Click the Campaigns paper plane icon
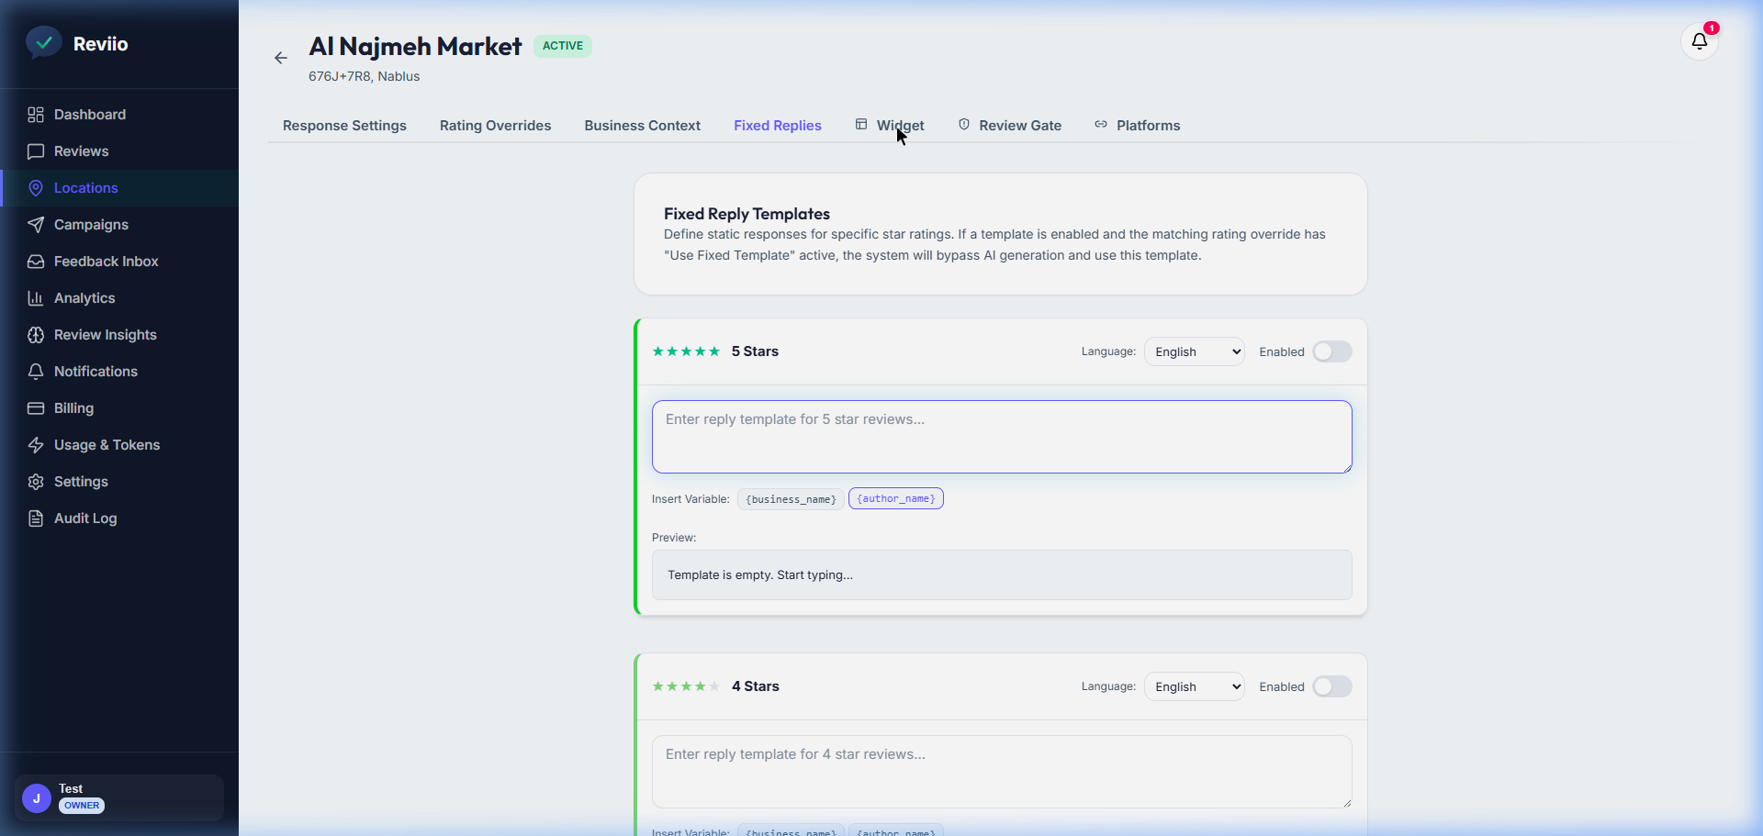 click(x=36, y=225)
